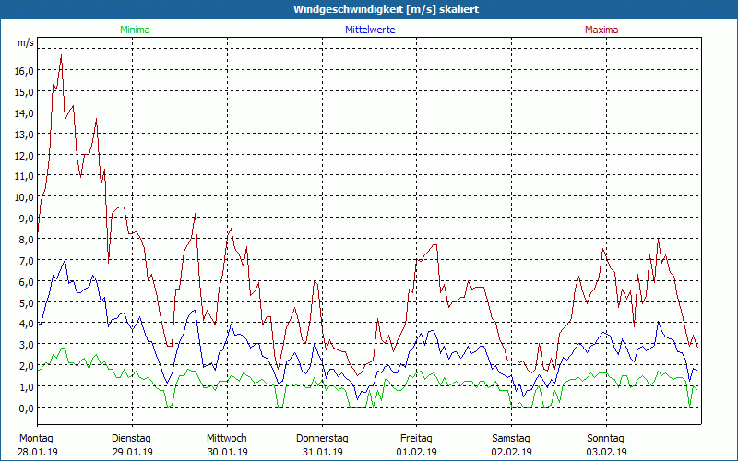Click the 0,0 y-axis value
This screenshot has height=461, width=738.
[24, 408]
